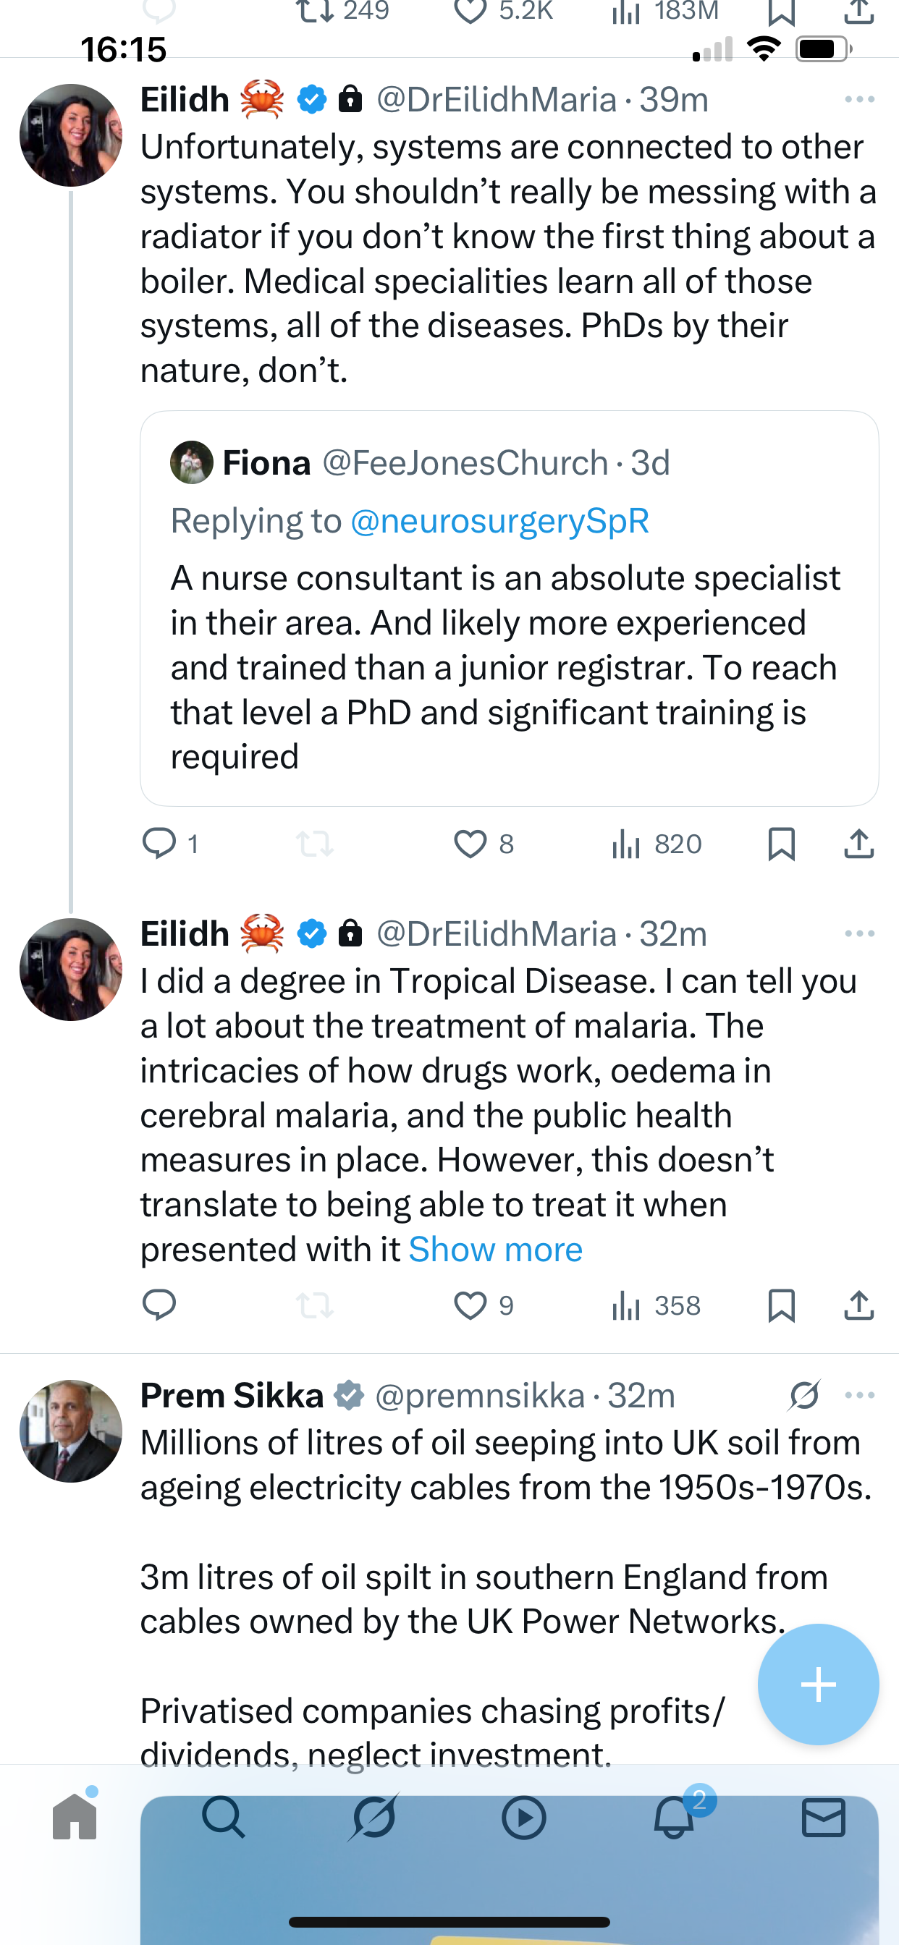
Task: Open Direct Messages envelope
Action: click(824, 1818)
